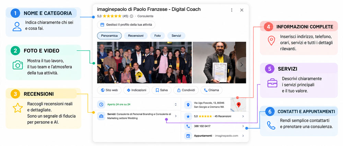This screenshot has height=146, width=343.
Task: Click the clock opening hours icon
Action: point(101,105)
